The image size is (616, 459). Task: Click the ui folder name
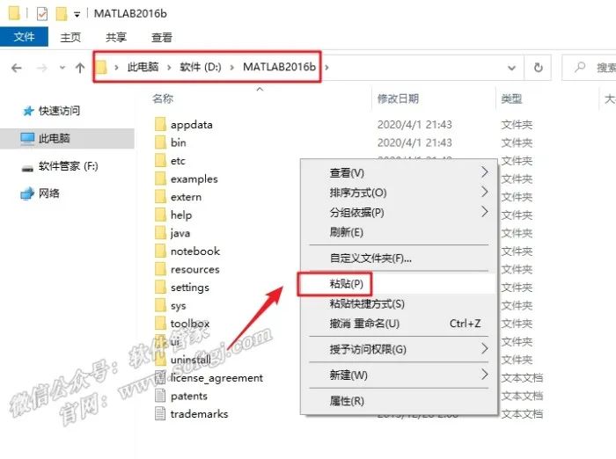[175, 341]
